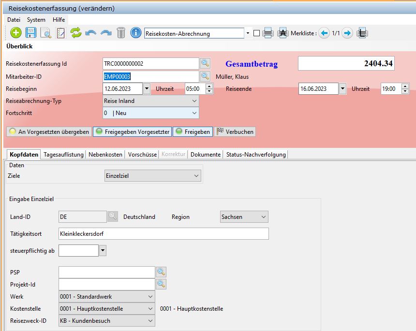This screenshot has width=416, height=331.
Task: Click the green plus new record icon
Action: click(16, 33)
